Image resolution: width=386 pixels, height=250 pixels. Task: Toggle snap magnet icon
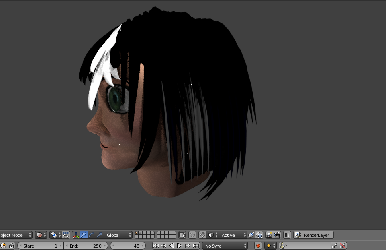tap(202, 235)
